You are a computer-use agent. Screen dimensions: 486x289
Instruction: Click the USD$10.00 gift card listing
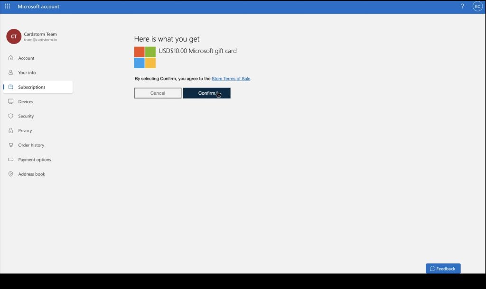pos(197,51)
